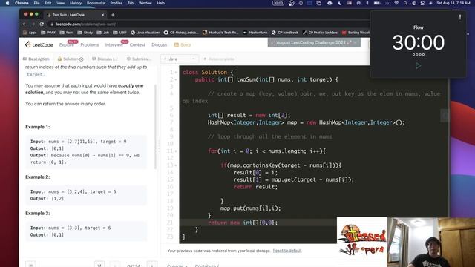475x267 pixels.
Task: Click the map.put(nums[i],i) code line
Action: point(251,208)
